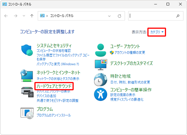This screenshot has height=135, width=187.
Task: Open デバイスの追加 link
Action: [x=46, y=96]
